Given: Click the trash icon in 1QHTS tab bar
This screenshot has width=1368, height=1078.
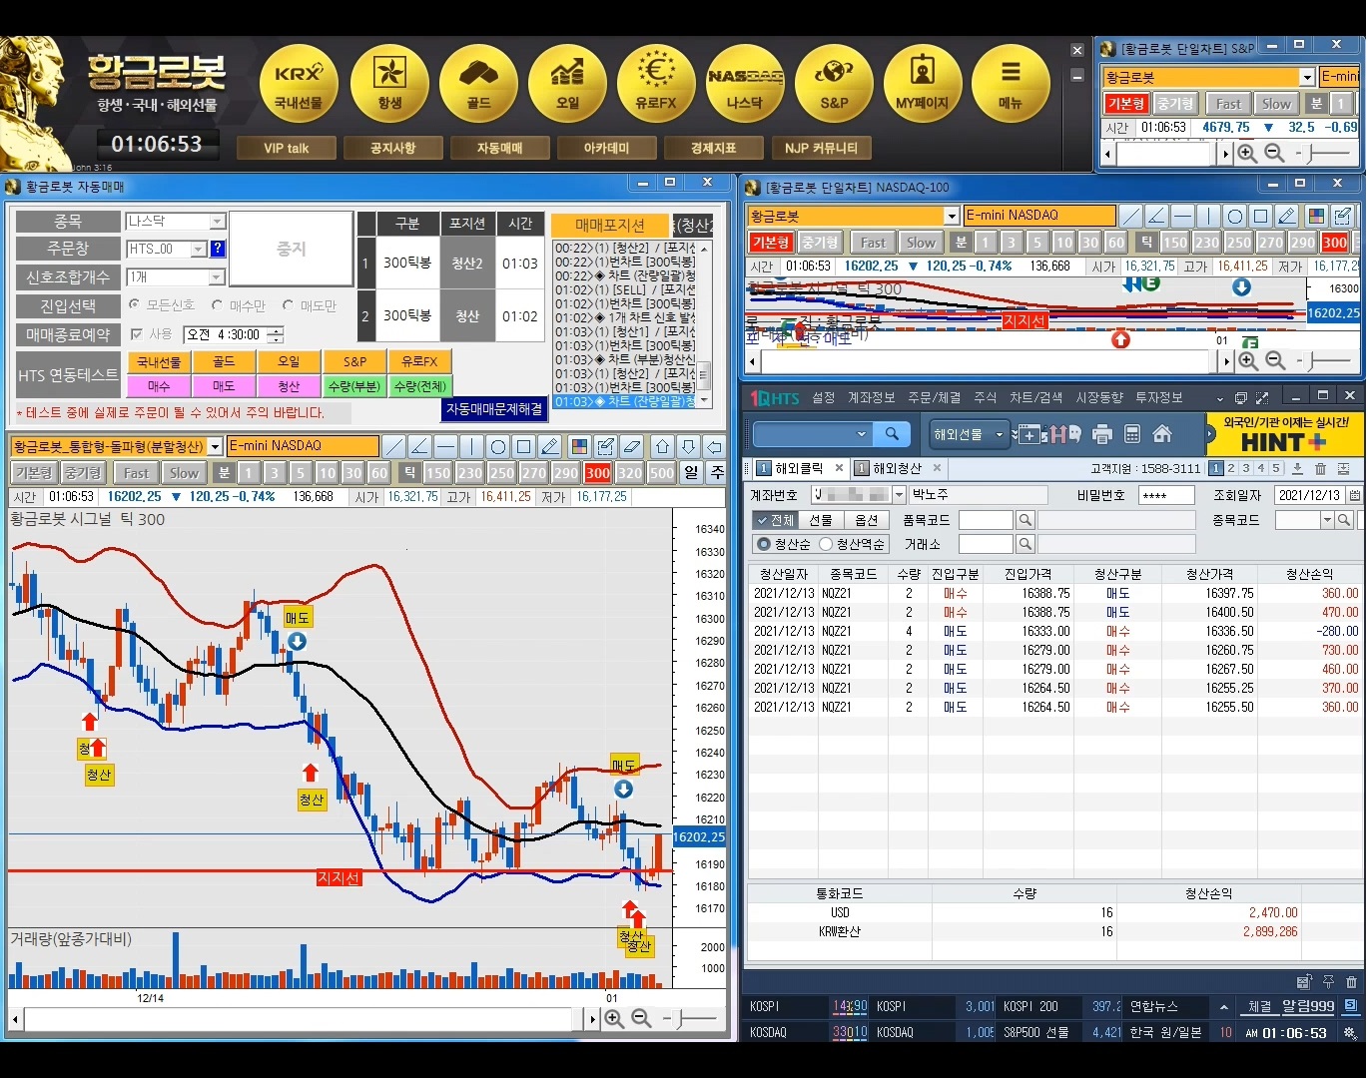Looking at the screenshot, I should (x=1320, y=469).
